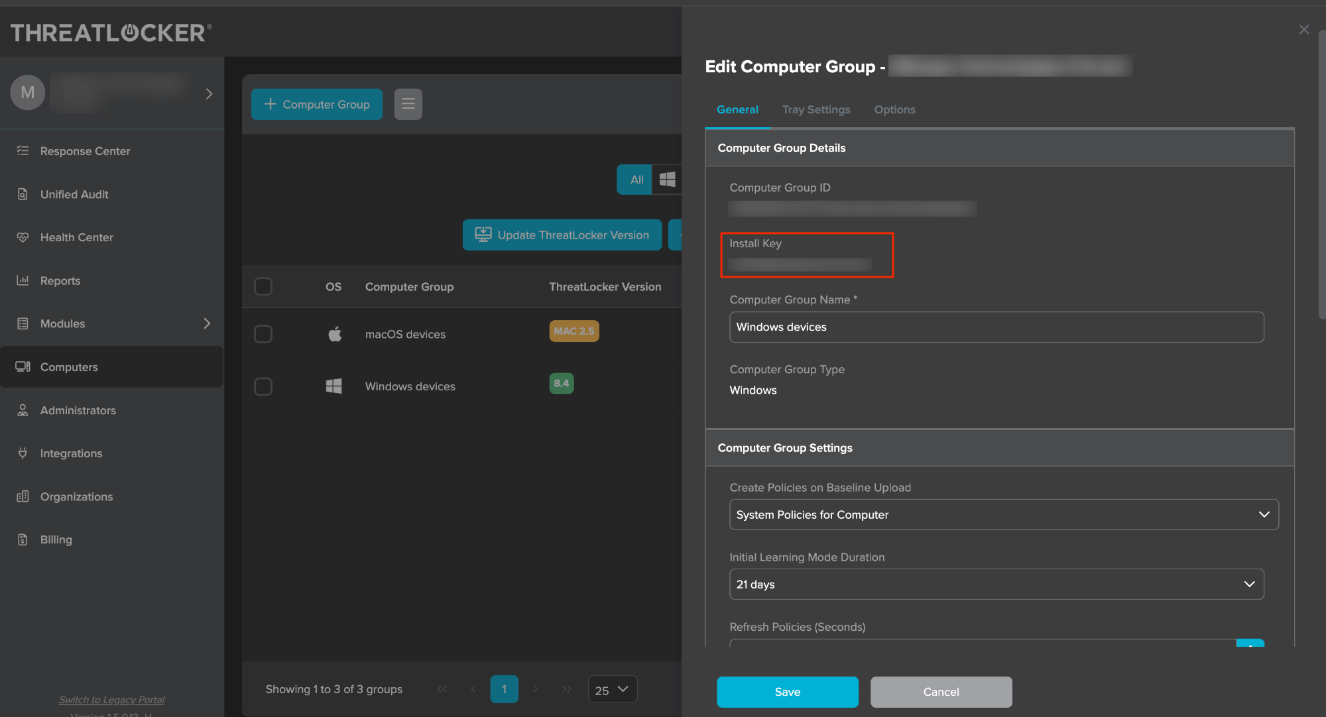The width and height of the screenshot is (1326, 717).
Task: Edit the Computer Group Name field
Action: click(996, 327)
